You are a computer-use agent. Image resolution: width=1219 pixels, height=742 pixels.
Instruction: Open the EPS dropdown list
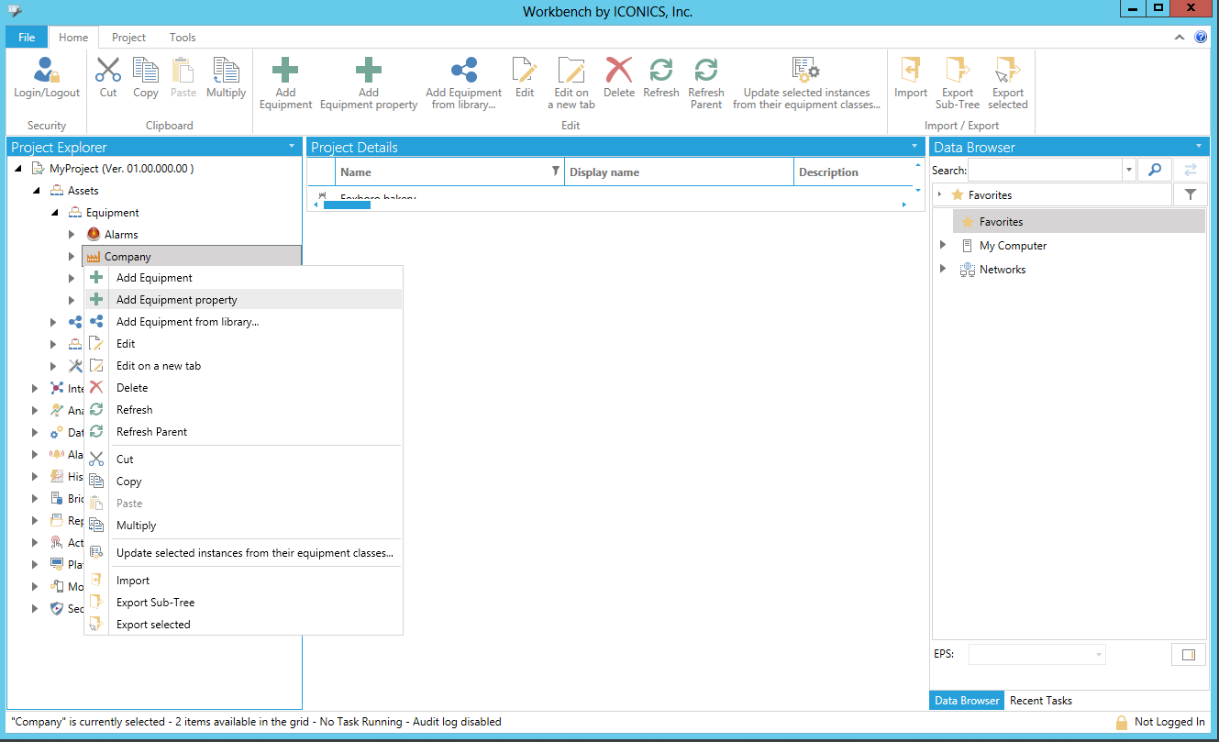point(1098,654)
